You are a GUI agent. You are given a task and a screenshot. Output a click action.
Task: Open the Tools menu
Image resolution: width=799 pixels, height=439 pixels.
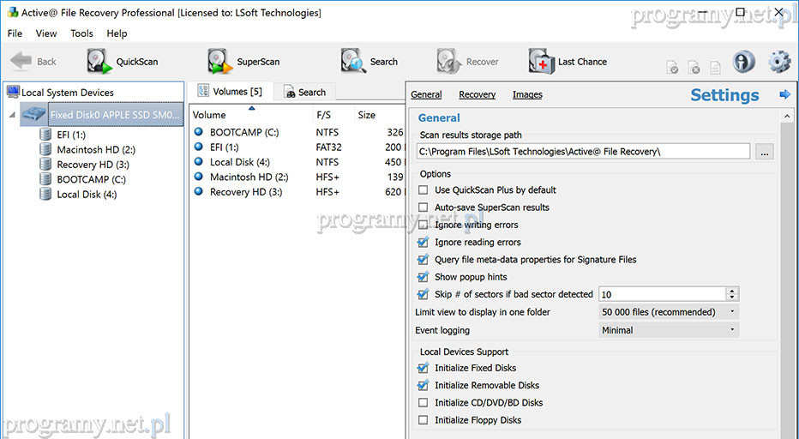[x=81, y=33]
